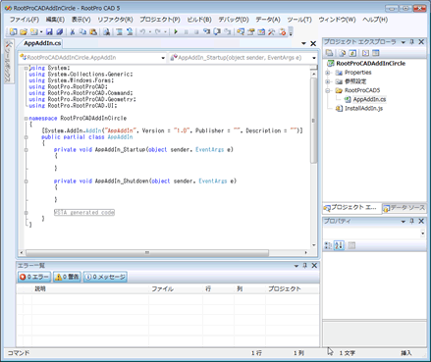This screenshot has width=431, height=362.
Task: Click the New Project toolbar icon
Action: coord(13,31)
